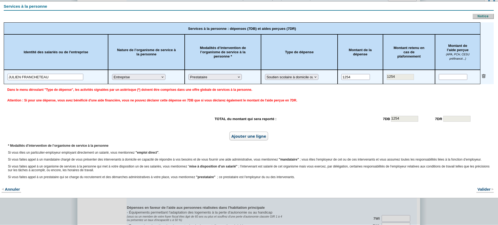This screenshot has width=498, height=225.
Task: Open the Type de dépense dropdown
Action: coord(291,77)
